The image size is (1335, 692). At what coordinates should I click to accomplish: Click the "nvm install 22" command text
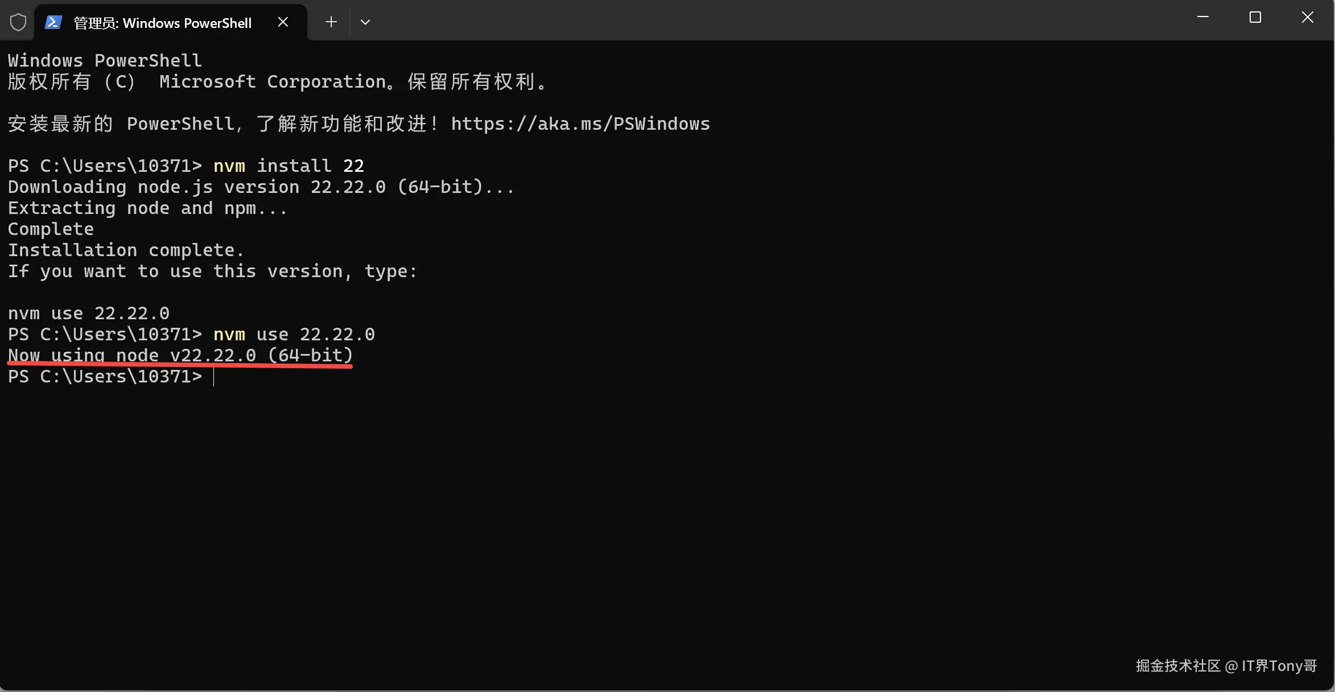coord(289,166)
